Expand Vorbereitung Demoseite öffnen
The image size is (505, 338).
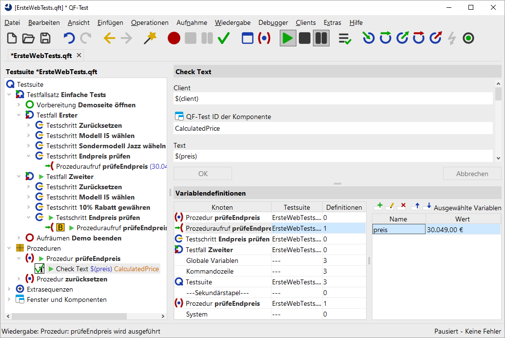[x=19, y=105]
